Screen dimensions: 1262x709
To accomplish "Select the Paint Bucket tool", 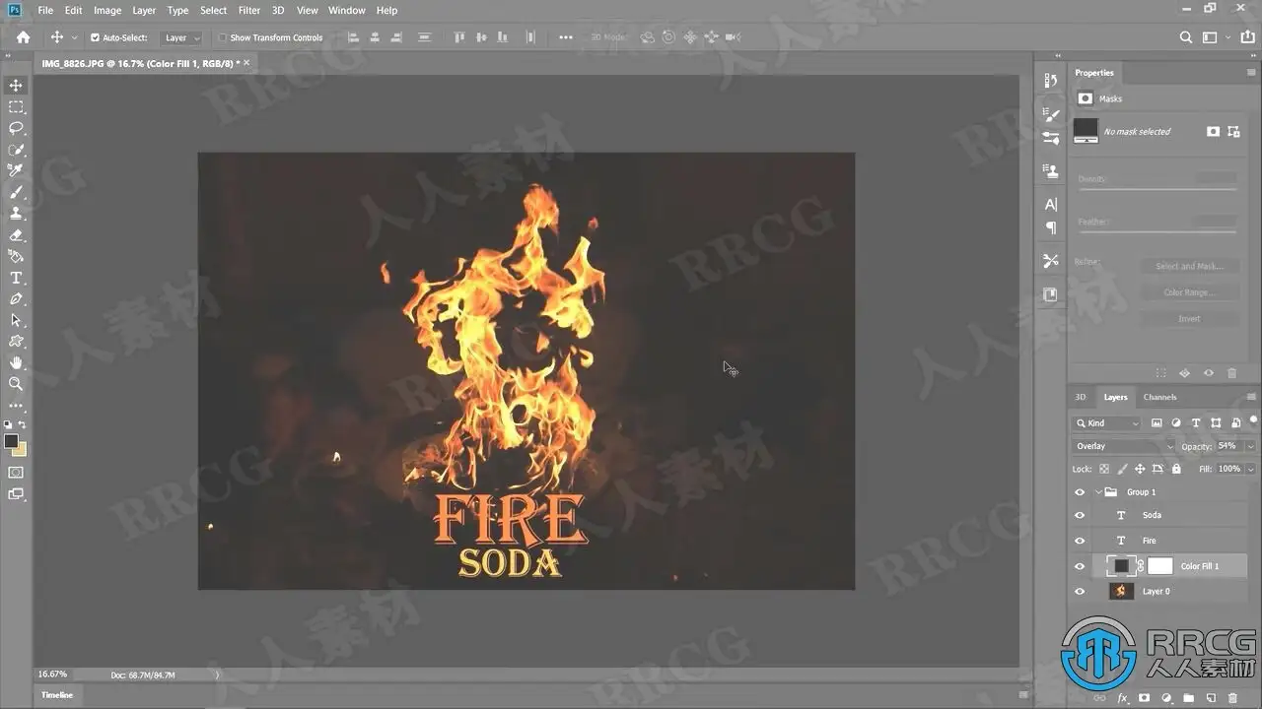I will pyautogui.click(x=16, y=256).
